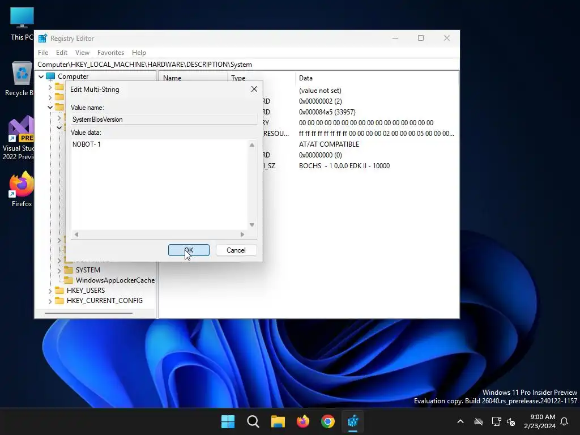The height and width of the screenshot is (435, 580).
Task: Open the Help menu
Action: click(139, 53)
